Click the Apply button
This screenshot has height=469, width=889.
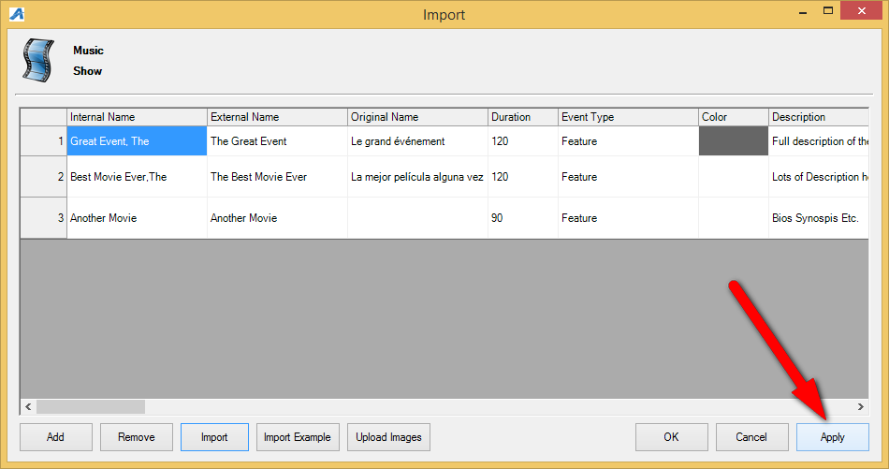(832, 437)
